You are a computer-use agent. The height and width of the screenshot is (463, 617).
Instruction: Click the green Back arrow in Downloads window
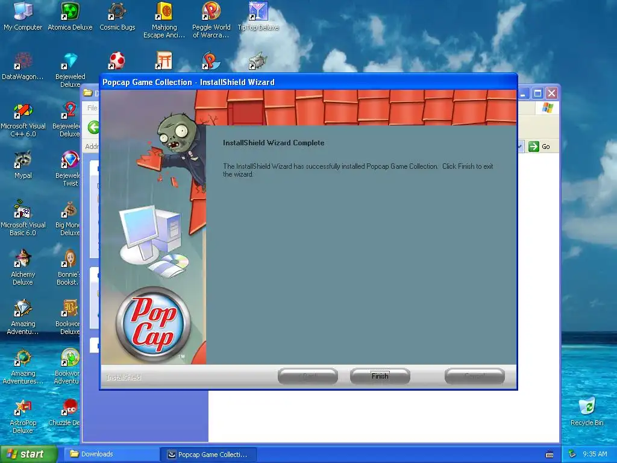[x=93, y=127]
